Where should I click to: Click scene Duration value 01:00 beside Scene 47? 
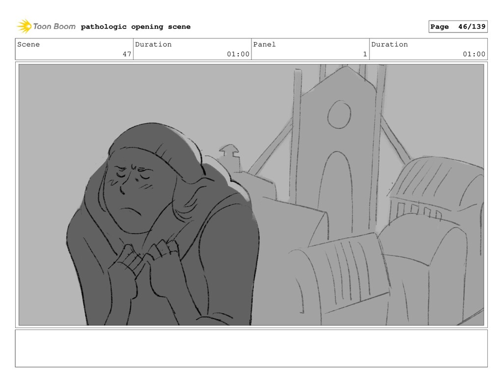(238, 54)
